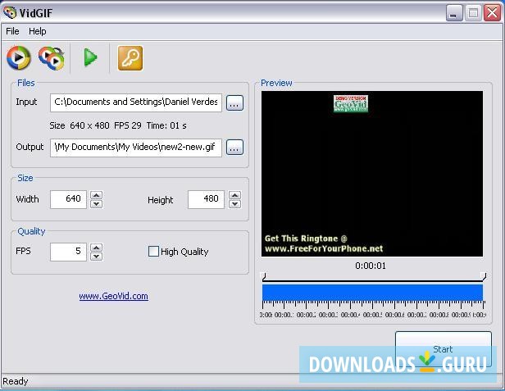Browse for the input file
This screenshot has height=391, width=505.
pos(234,103)
